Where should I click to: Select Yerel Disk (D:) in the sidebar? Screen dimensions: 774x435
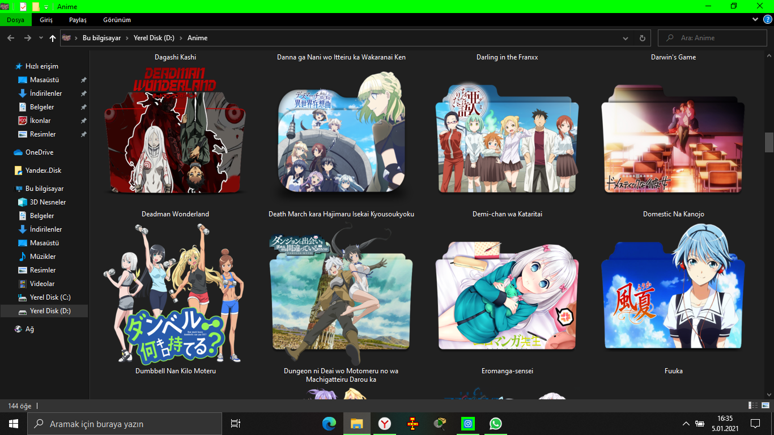click(x=44, y=311)
